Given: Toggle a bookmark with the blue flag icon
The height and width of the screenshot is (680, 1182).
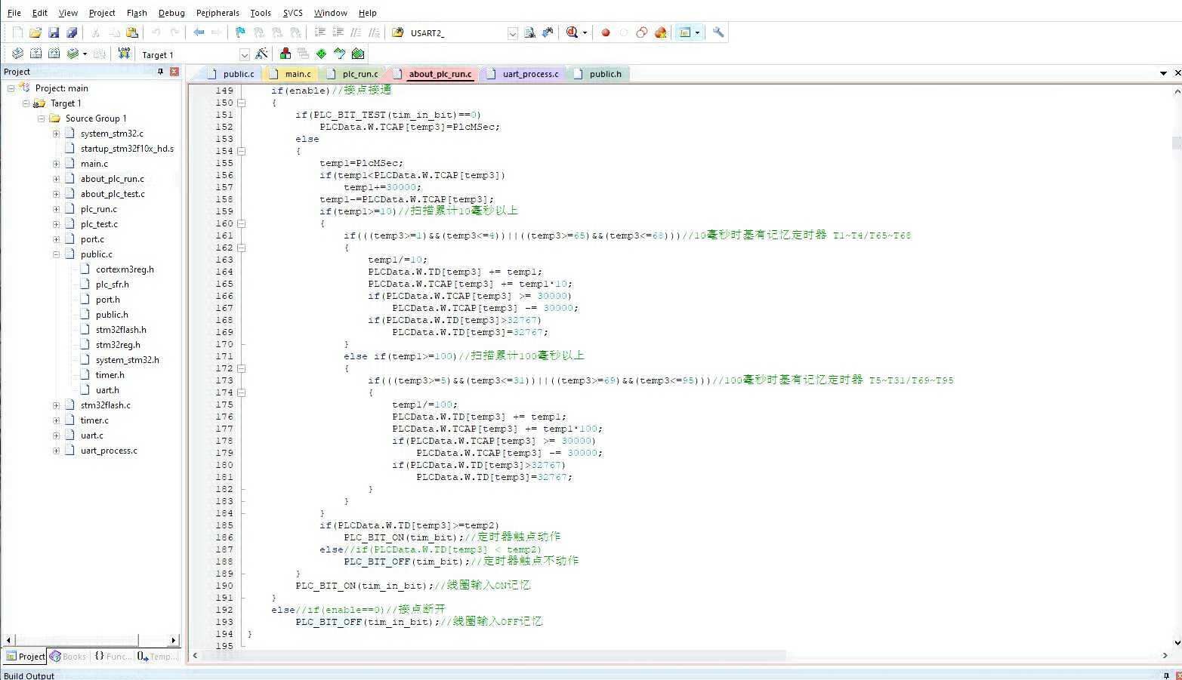Looking at the screenshot, I should (x=240, y=32).
